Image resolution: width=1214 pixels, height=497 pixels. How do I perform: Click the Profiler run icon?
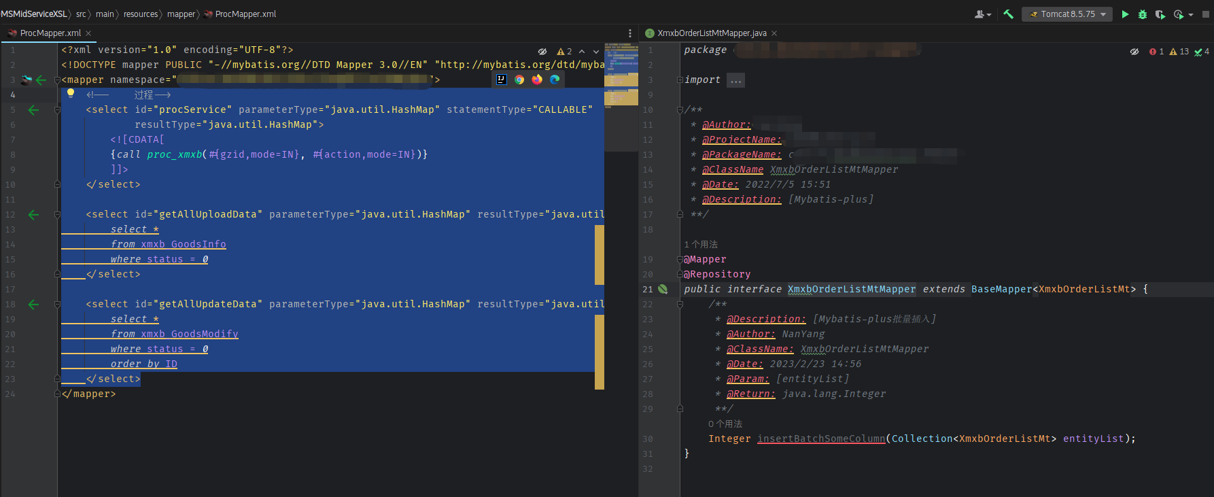point(1179,14)
